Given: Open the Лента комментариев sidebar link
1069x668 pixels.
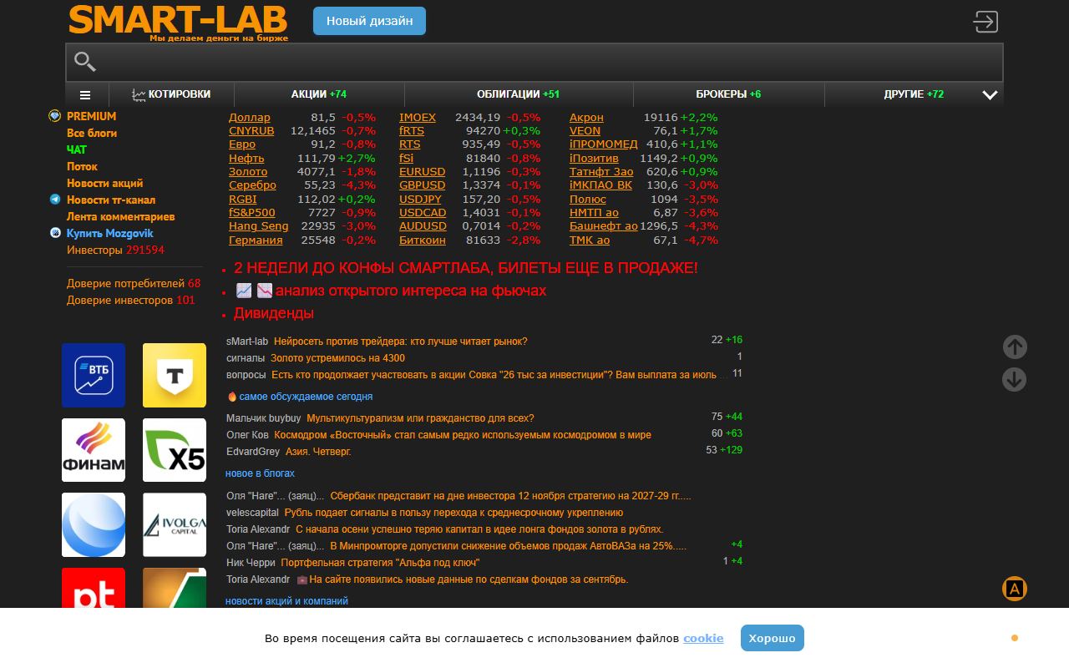Looking at the screenshot, I should coord(121,216).
